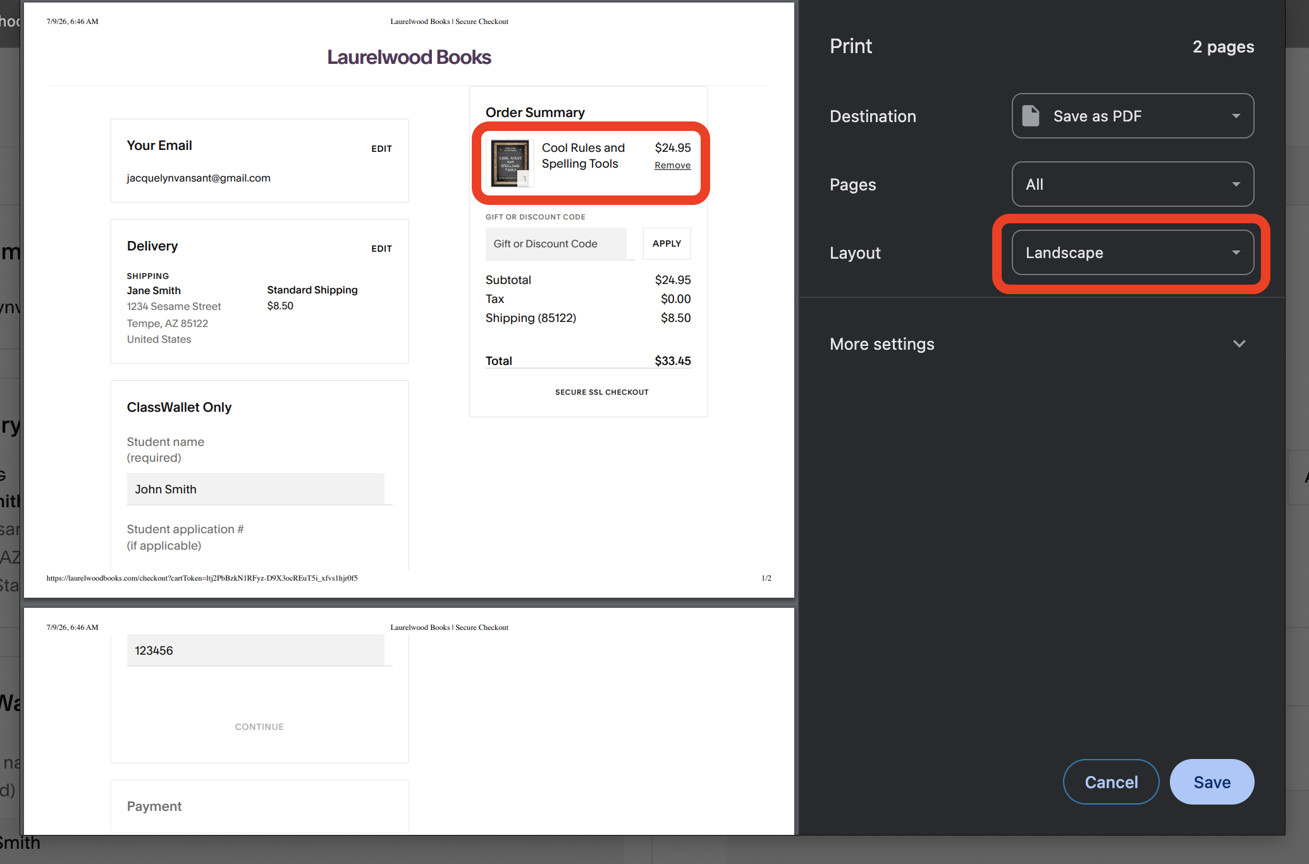Click the Gift or Discount Code field
1309x864 pixels.
pyautogui.click(x=556, y=244)
